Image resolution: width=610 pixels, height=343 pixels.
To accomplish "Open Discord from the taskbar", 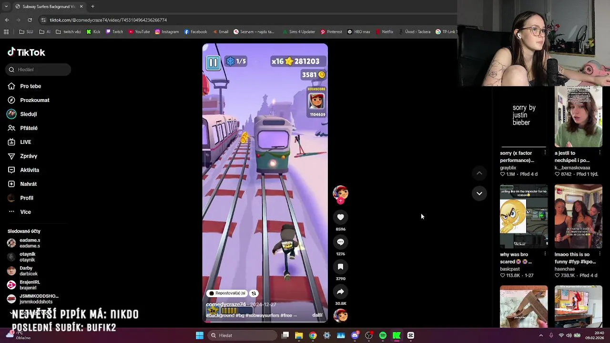I will click(x=355, y=336).
